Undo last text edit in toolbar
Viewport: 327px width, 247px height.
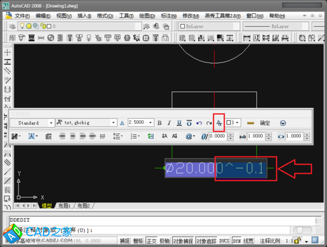(x=199, y=123)
